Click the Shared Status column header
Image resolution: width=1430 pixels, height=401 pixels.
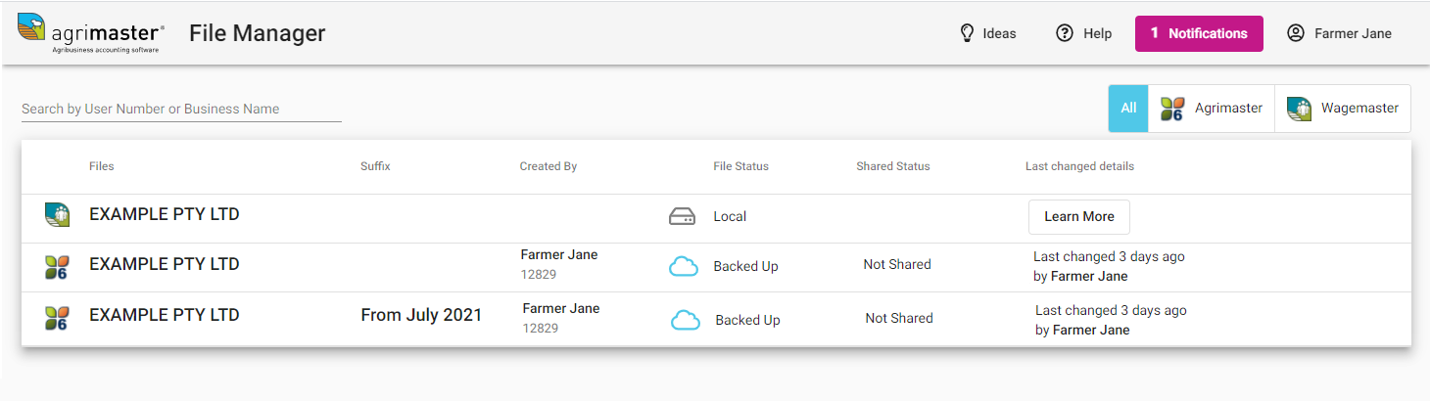[x=893, y=166]
